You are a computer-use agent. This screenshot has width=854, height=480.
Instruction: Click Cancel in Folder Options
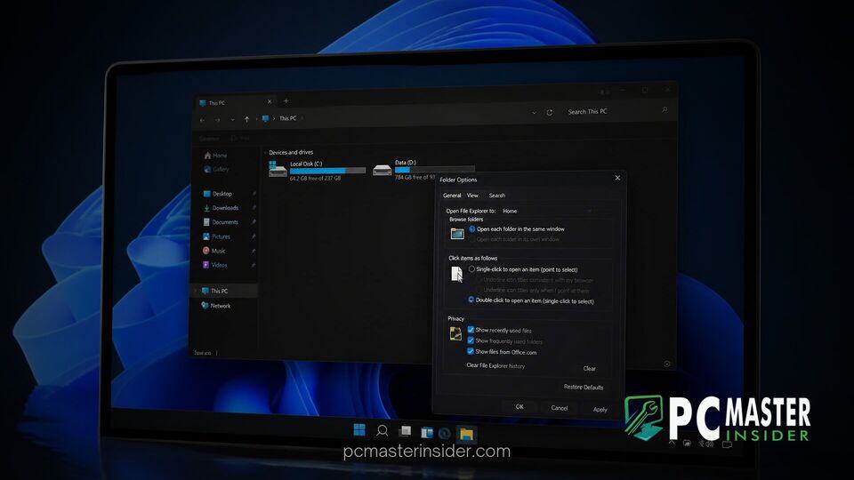560,408
